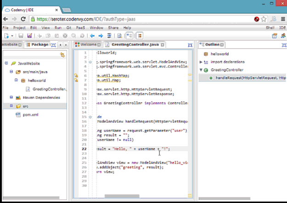Close the Outline tab
This screenshot has height=203, width=287.
coord(222,45)
